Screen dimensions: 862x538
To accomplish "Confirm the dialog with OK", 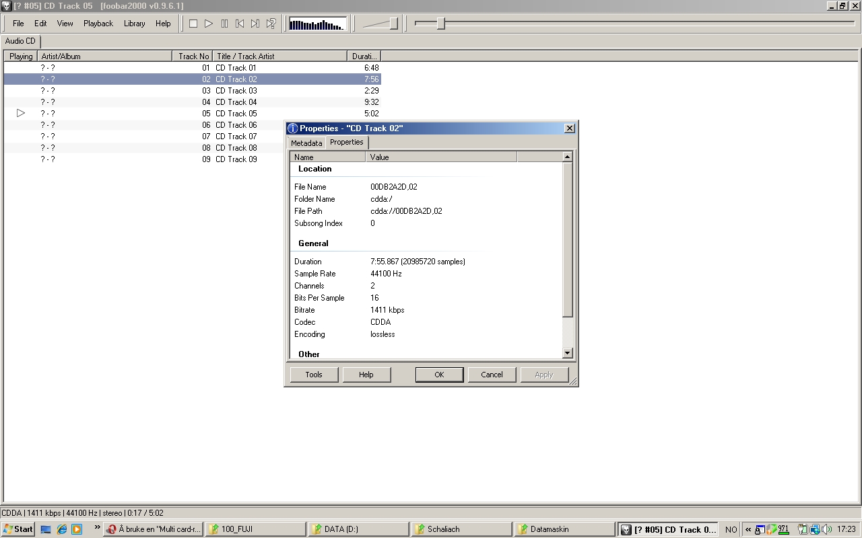I will 439,375.
